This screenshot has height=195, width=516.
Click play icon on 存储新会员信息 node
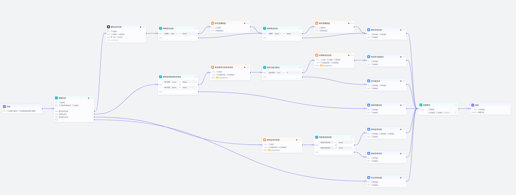pyautogui.click(x=348, y=55)
